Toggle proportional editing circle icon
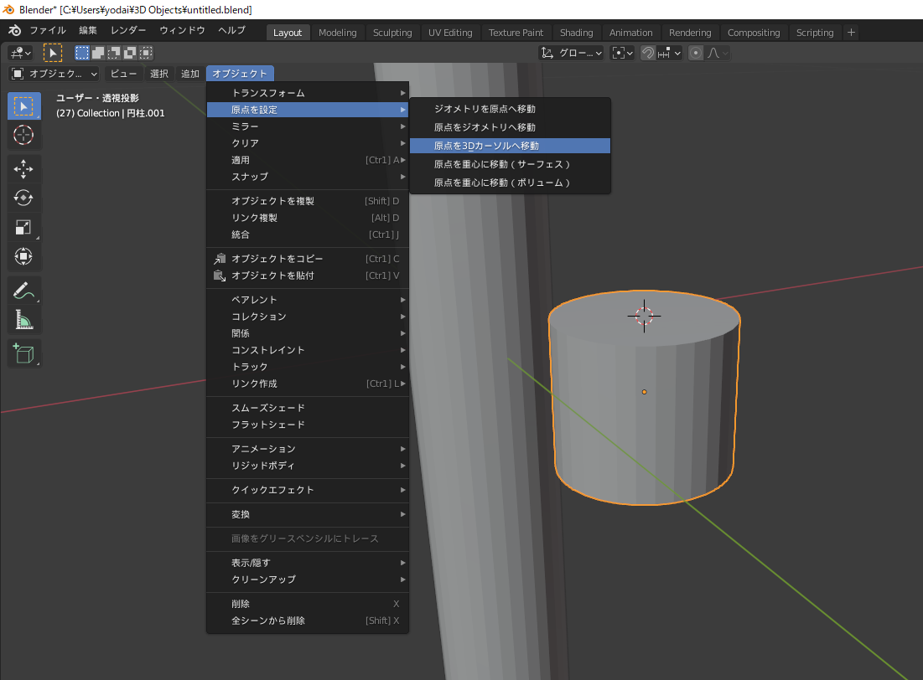This screenshot has height=680, width=923. [x=696, y=53]
